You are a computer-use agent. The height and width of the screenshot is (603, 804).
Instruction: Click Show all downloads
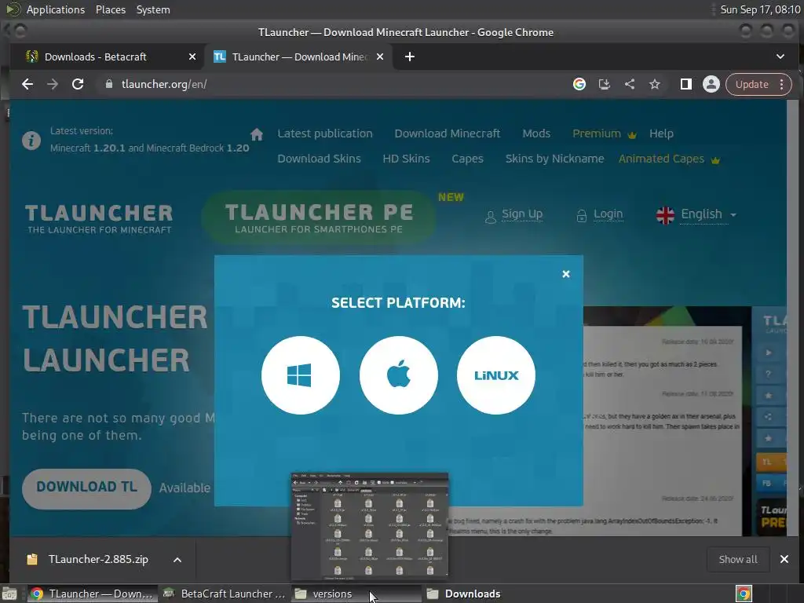pyautogui.click(x=738, y=560)
